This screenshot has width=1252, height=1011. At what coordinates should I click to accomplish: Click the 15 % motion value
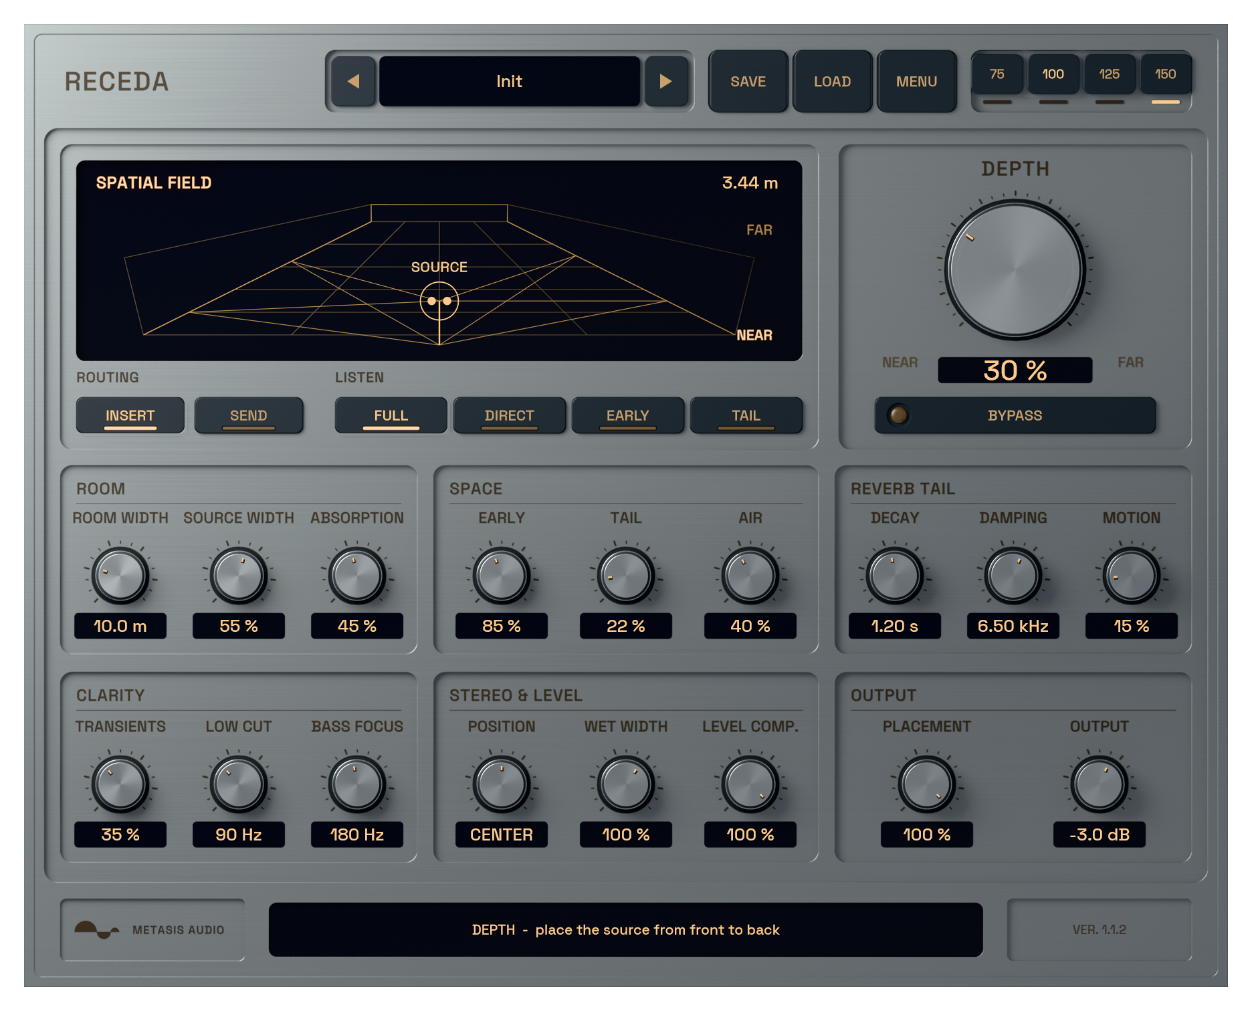pyautogui.click(x=1132, y=626)
